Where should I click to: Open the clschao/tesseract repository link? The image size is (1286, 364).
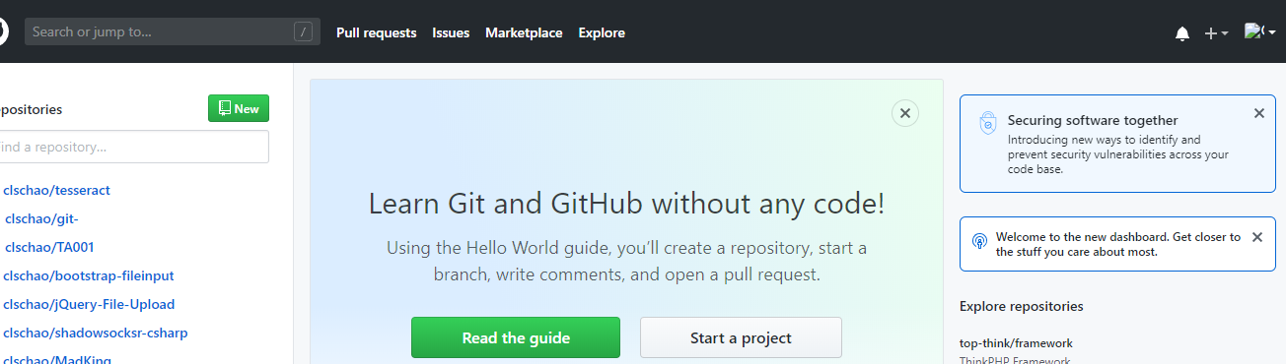[56, 190]
